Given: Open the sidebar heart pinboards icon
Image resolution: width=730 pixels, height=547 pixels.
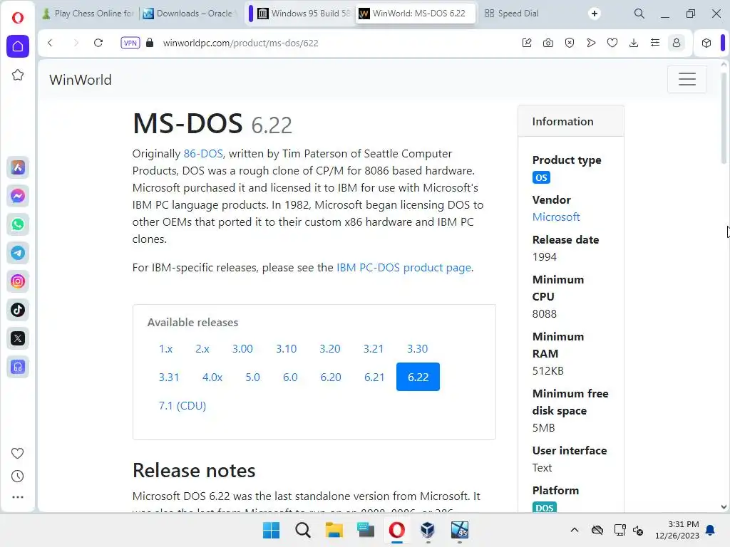Looking at the screenshot, I should pos(18,453).
